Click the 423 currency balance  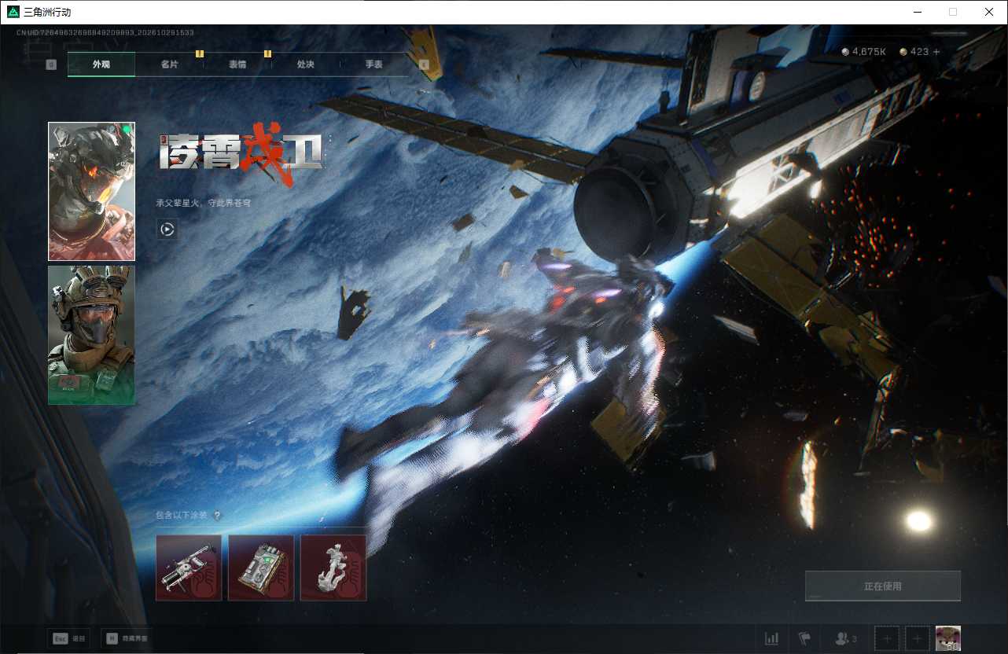(914, 52)
